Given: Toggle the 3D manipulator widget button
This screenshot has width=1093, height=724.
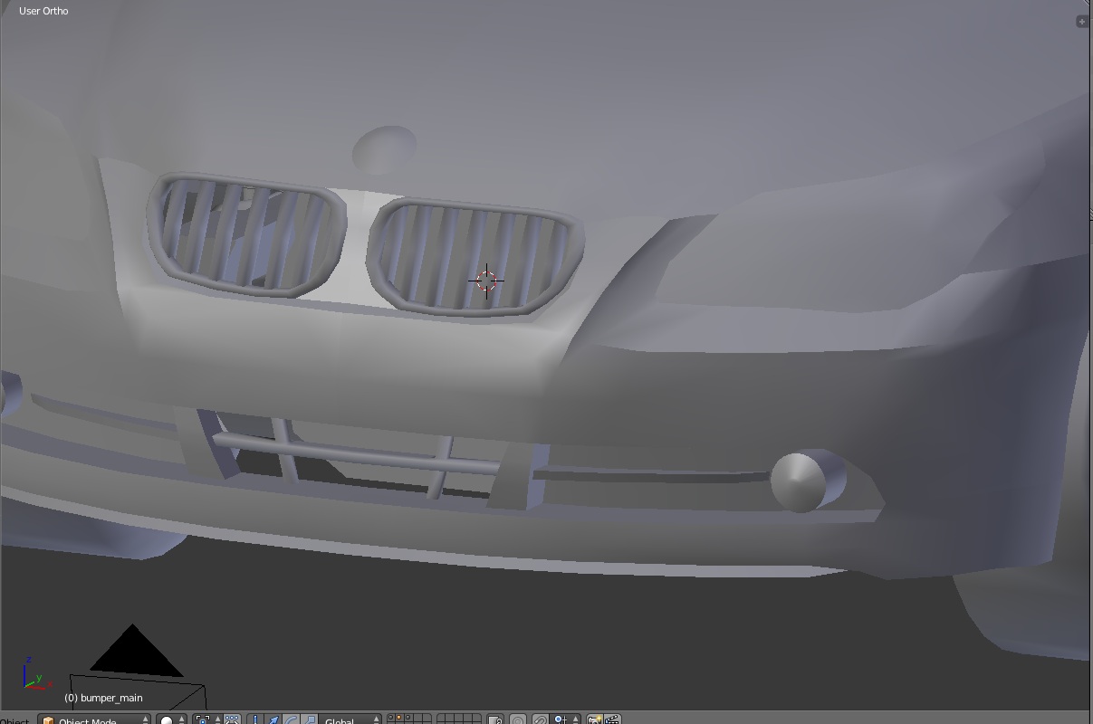Looking at the screenshot, I should coord(255,720).
